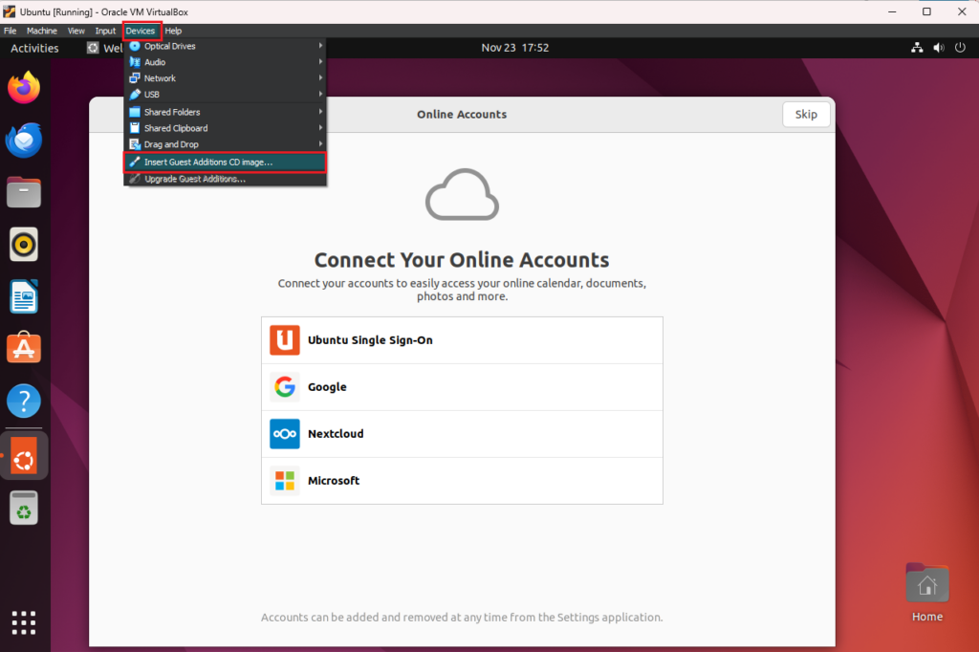
Task: Select the Google account icon
Action: (284, 386)
